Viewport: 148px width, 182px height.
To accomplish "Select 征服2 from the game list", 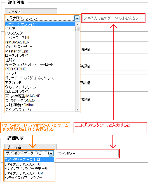I will click(40, 60).
